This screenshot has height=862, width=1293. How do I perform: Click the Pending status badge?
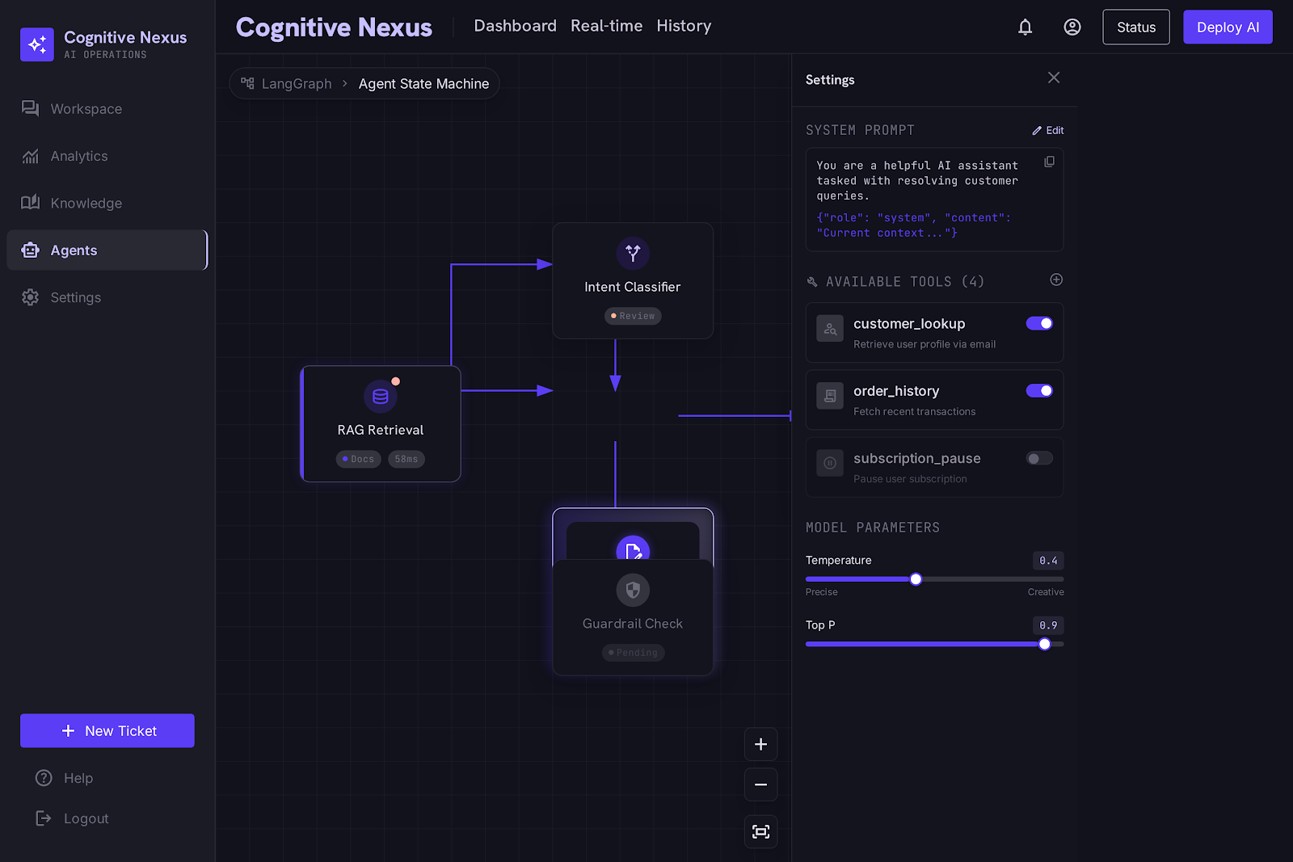[633, 653]
